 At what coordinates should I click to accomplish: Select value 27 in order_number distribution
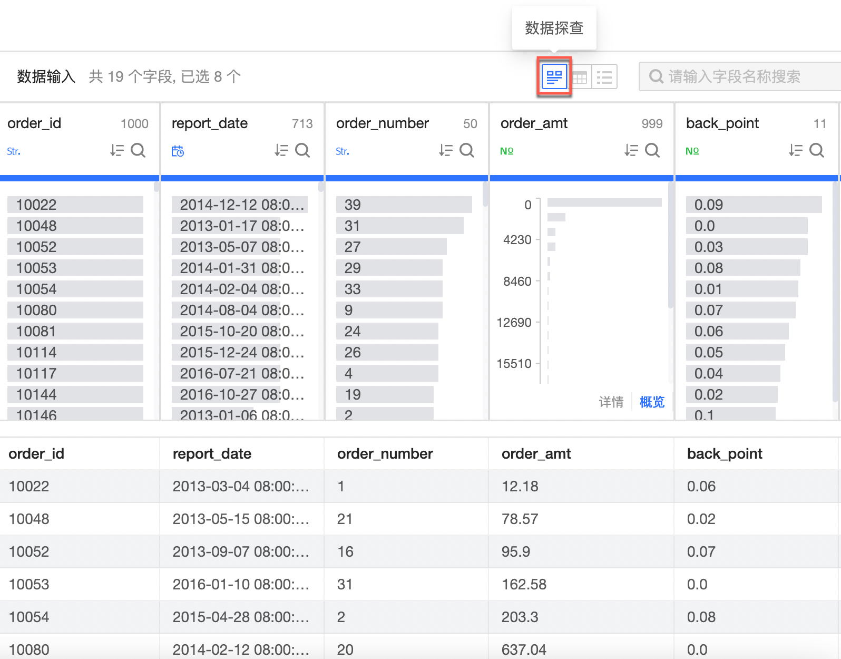(392, 247)
